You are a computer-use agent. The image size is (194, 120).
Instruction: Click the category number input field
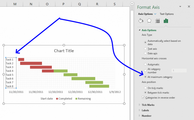point(179,71)
